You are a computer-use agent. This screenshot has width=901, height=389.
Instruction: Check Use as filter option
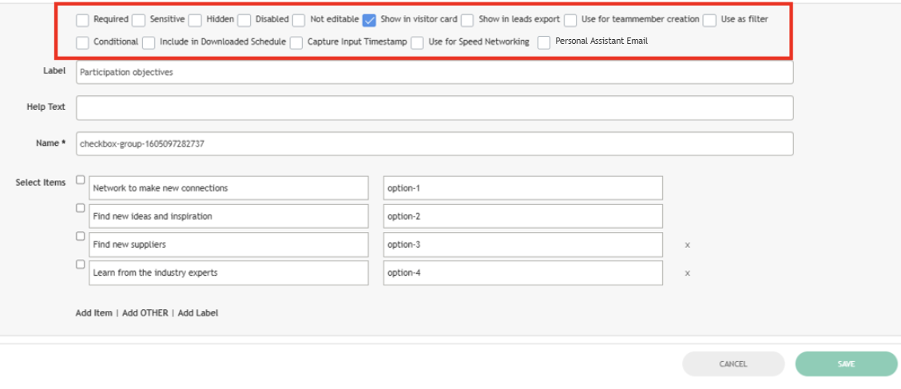(x=709, y=20)
